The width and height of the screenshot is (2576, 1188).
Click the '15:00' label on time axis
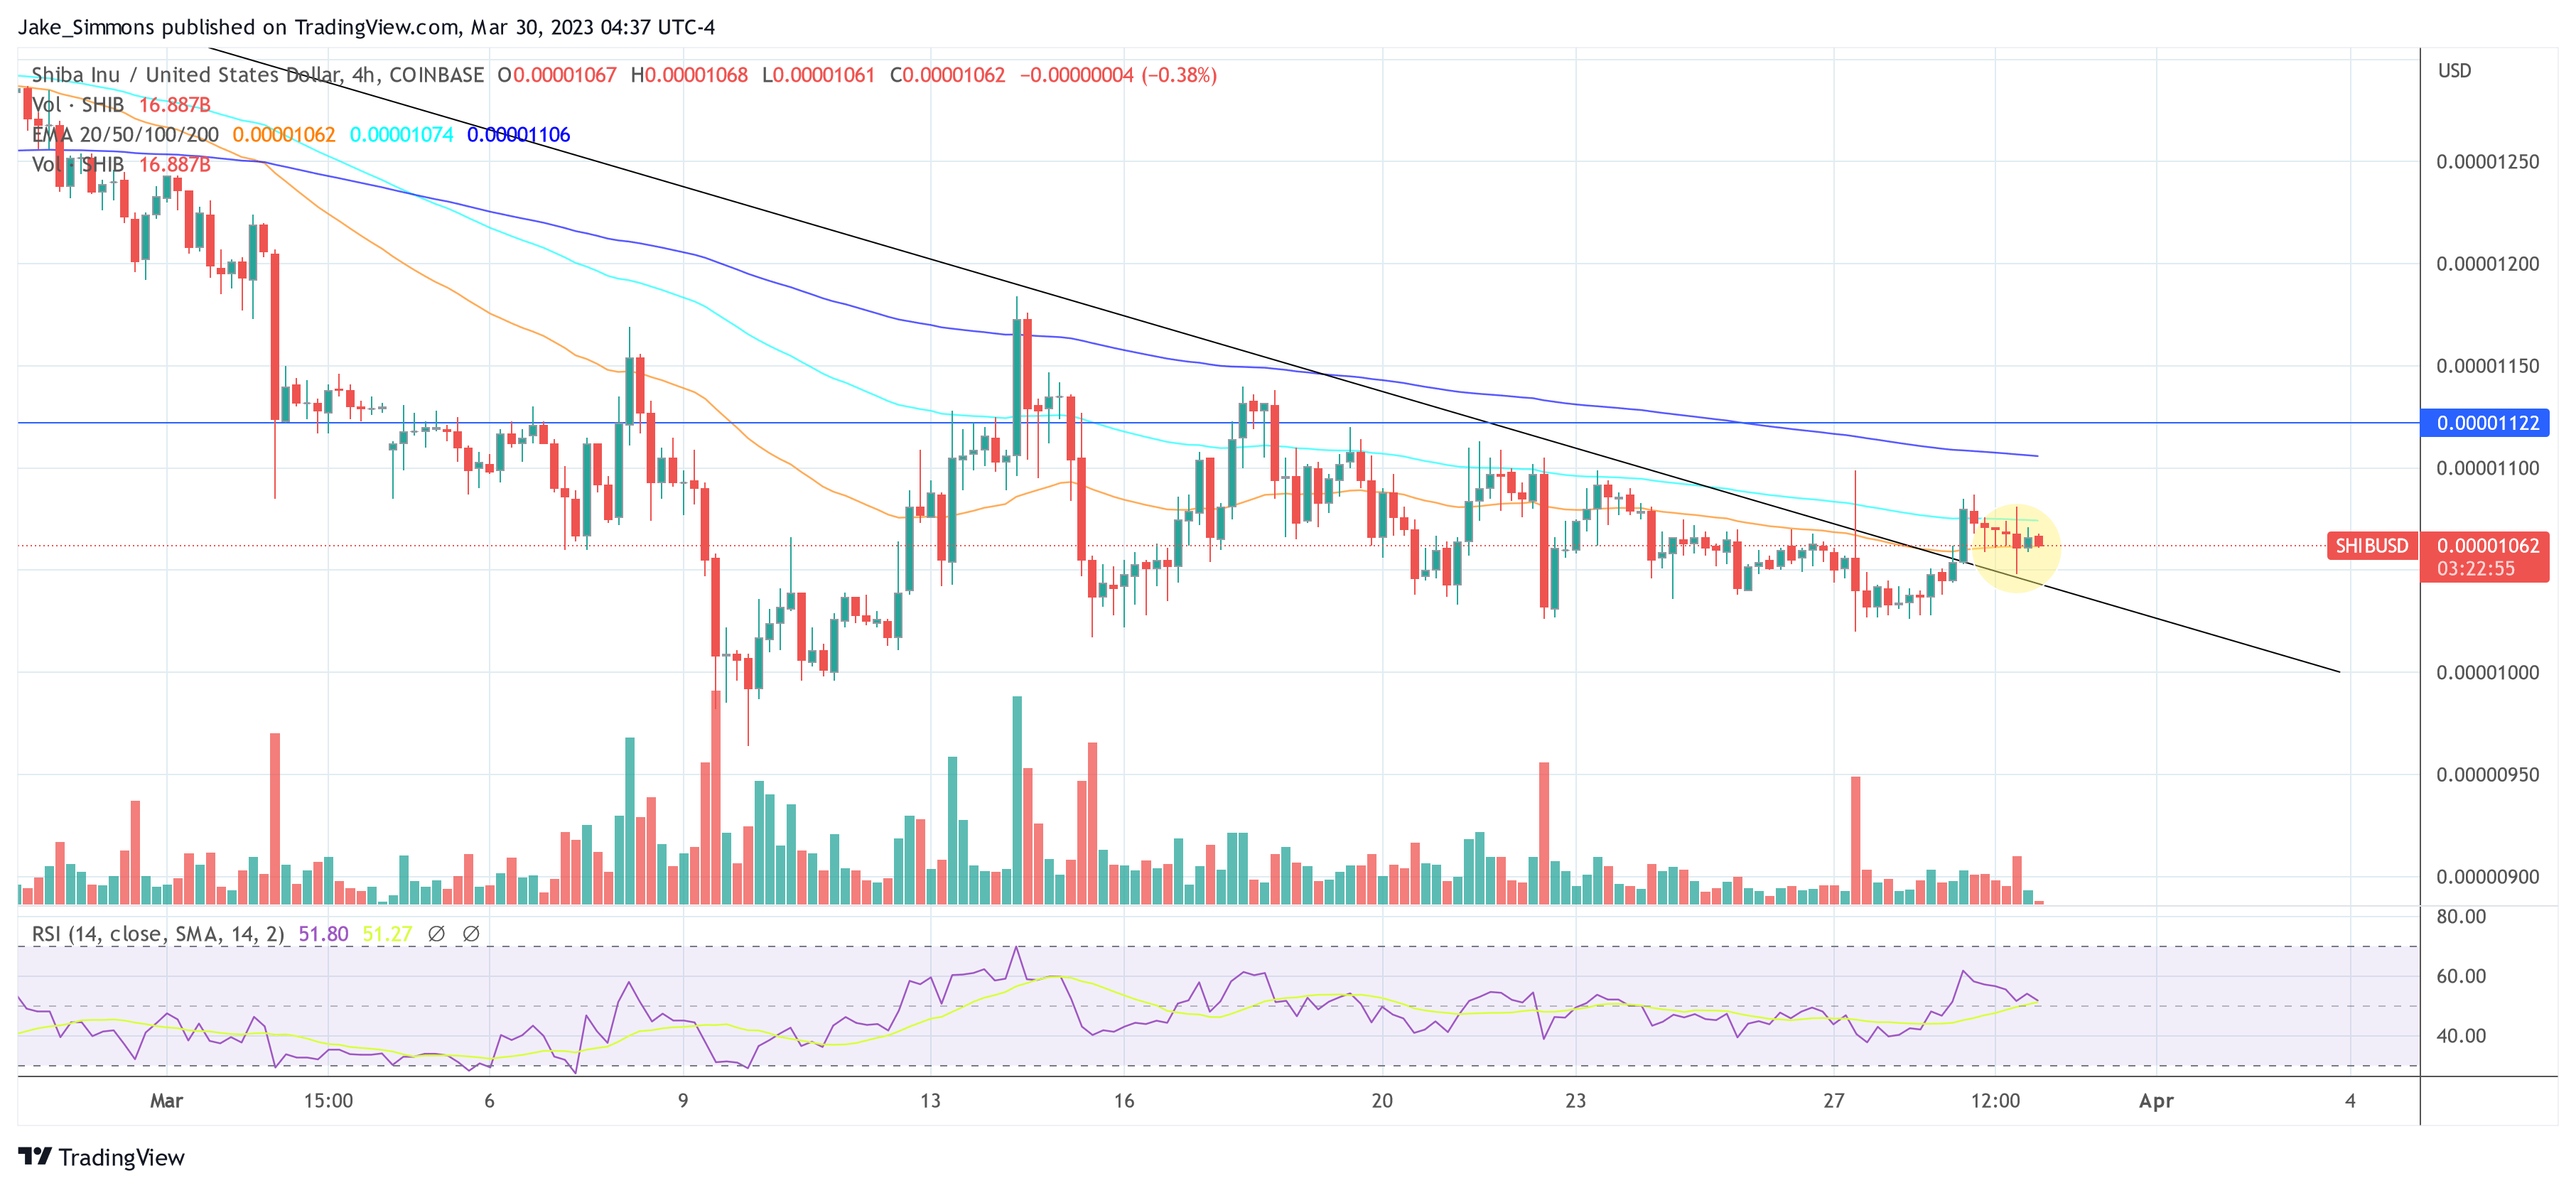coord(328,1101)
